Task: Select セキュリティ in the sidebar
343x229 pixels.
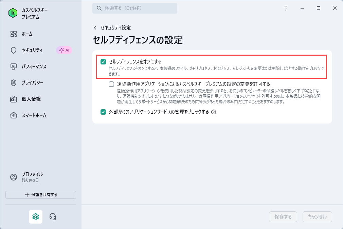Action: pos(32,50)
